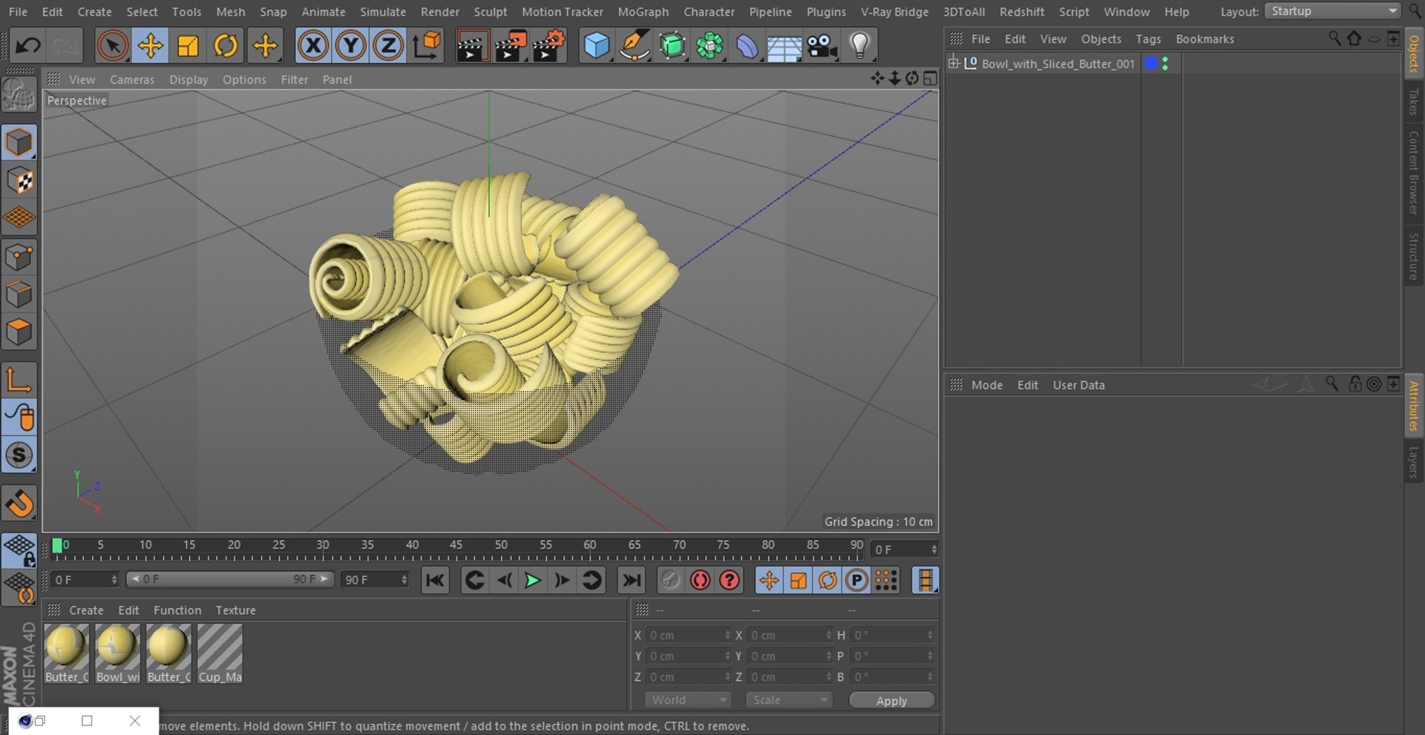Add a Bend deformer object
1425x735 pixels.
tap(747, 46)
